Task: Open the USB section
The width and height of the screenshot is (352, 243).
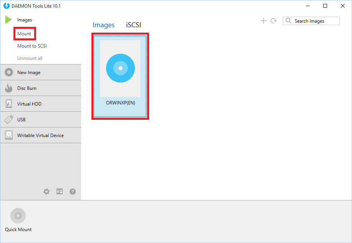Action: click(x=41, y=119)
